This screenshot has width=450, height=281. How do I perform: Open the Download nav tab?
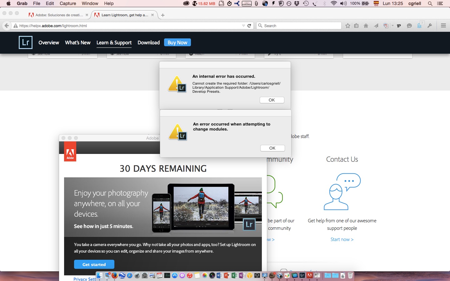[x=149, y=42]
